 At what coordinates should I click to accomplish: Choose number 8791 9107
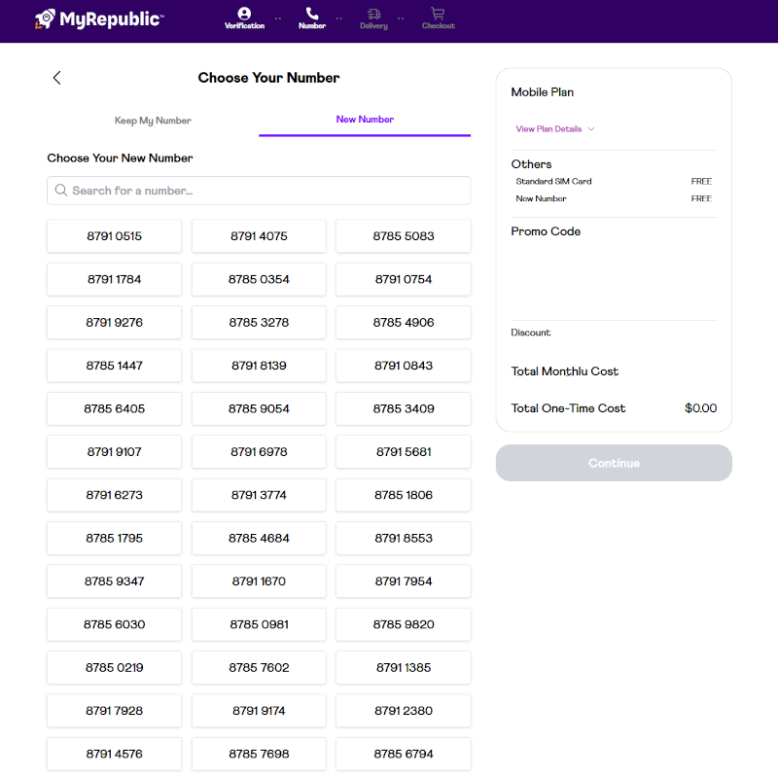coord(115,452)
